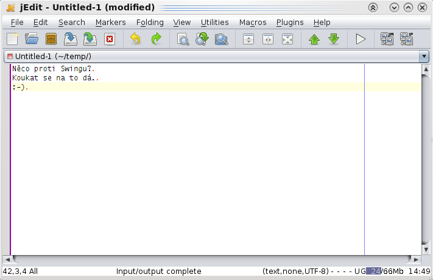Click the jEdit window title icon

tap(10, 7)
